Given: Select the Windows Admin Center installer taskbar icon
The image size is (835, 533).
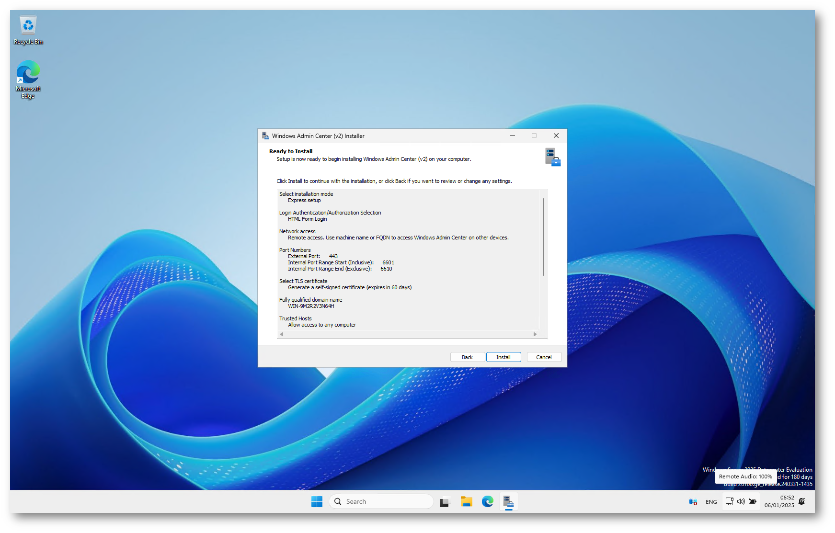Looking at the screenshot, I should click(x=509, y=501).
